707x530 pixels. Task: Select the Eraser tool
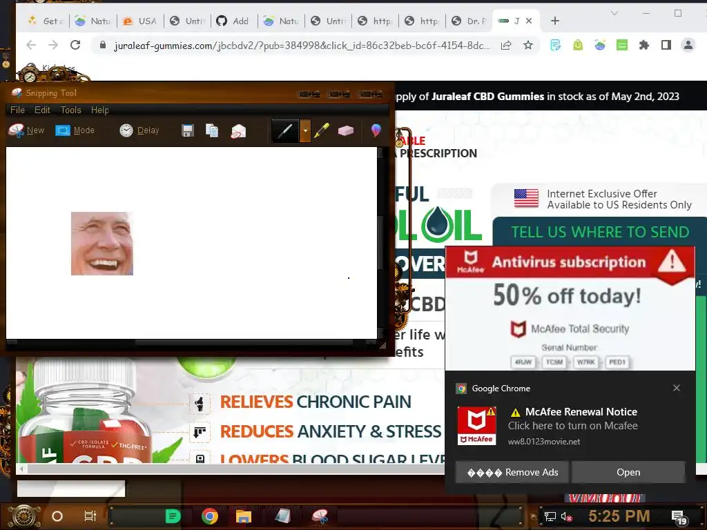pyautogui.click(x=346, y=130)
